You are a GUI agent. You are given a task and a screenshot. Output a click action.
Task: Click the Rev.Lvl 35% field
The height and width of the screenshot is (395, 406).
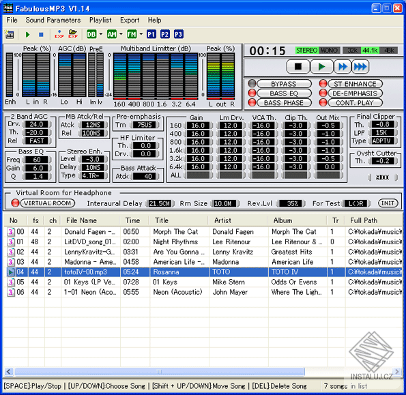tap(291, 203)
